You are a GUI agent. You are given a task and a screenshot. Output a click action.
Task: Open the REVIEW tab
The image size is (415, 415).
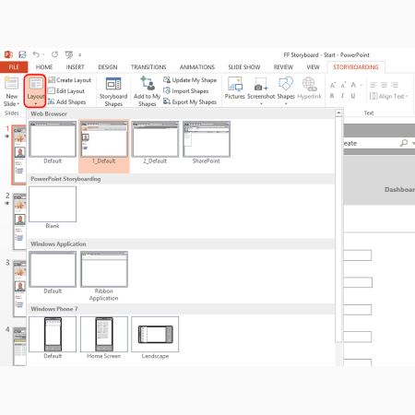click(283, 67)
